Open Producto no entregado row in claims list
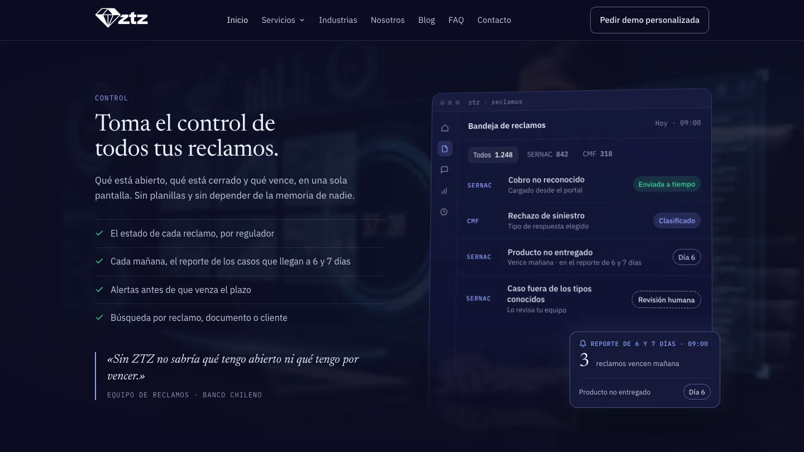Image resolution: width=804 pixels, height=452 pixels. (584, 257)
